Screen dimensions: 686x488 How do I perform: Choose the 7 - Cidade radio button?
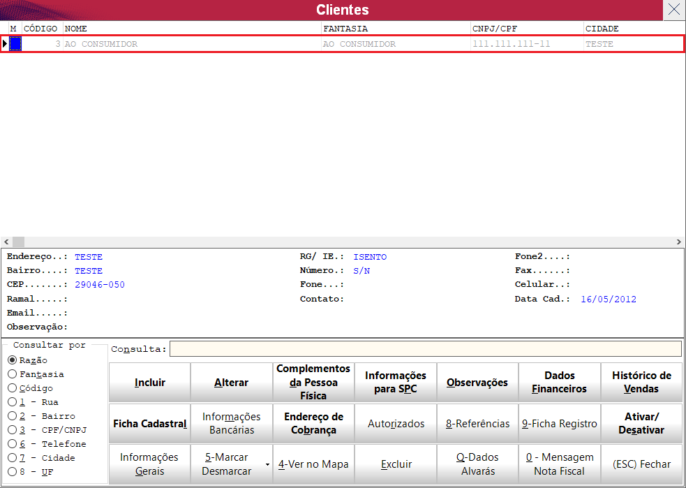pyautogui.click(x=42, y=458)
